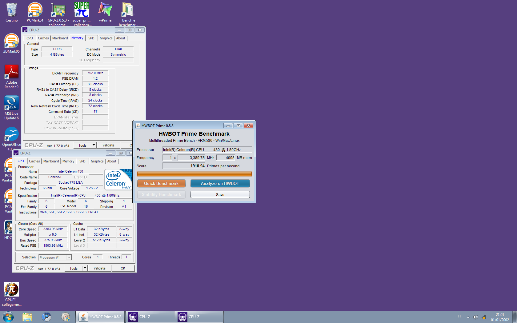Screen dimensions: 517x323
Task: Click the volume speaker tray icon
Action: point(475,317)
